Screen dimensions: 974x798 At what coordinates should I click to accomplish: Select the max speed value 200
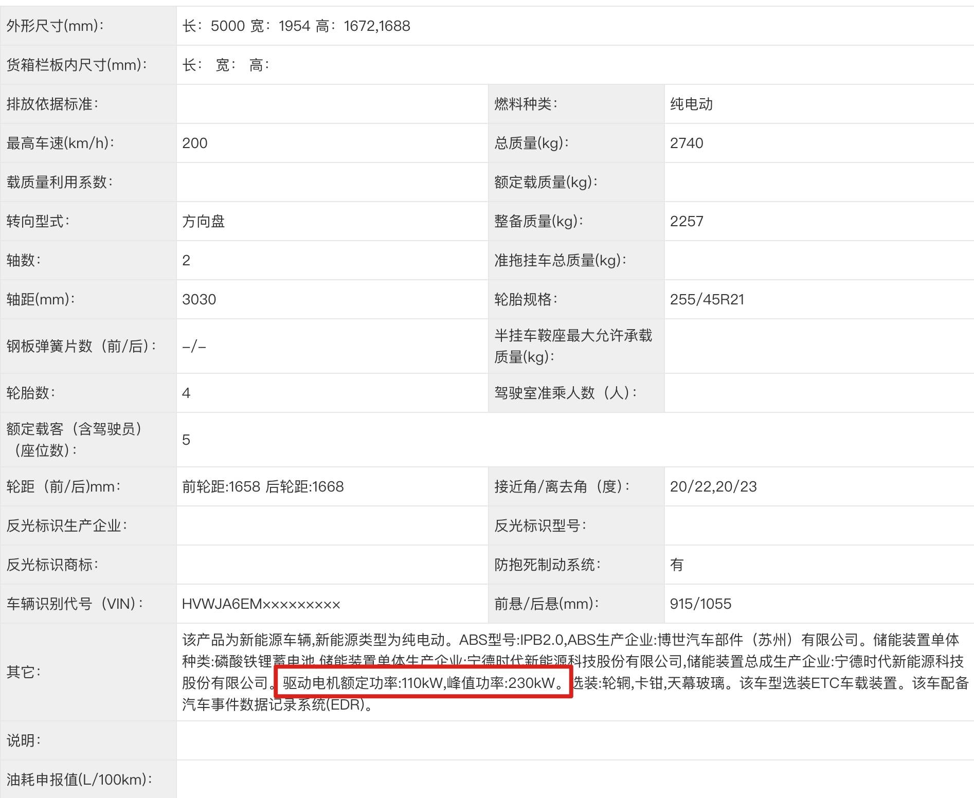pos(195,143)
